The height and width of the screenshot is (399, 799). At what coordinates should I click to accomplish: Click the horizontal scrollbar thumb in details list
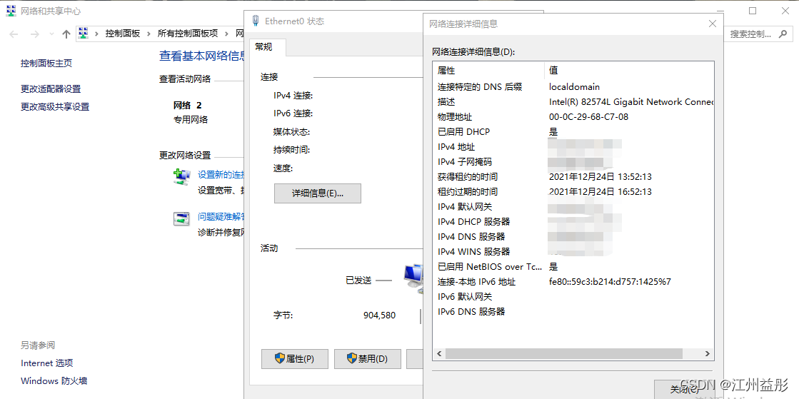pos(563,353)
